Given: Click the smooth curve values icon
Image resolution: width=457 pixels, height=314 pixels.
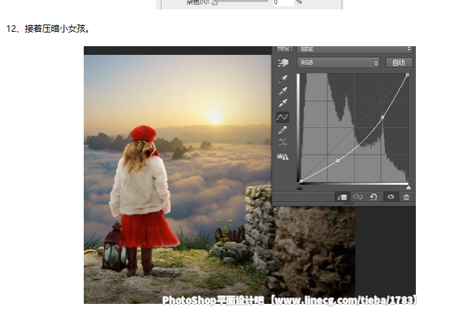Looking at the screenshot, I should (x=282, y=142).
